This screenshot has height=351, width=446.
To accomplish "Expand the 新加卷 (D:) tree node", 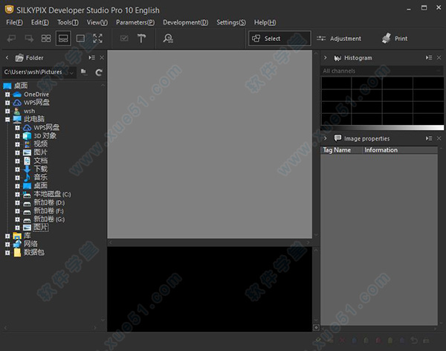I will (17, 203).
